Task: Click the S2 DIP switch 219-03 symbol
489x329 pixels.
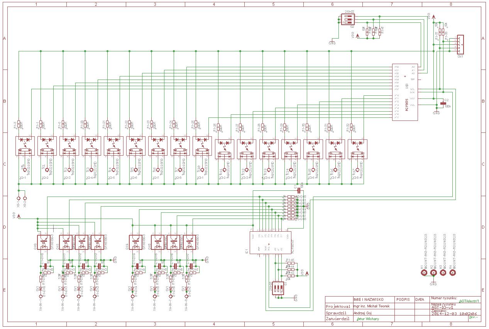Action: 347,19
